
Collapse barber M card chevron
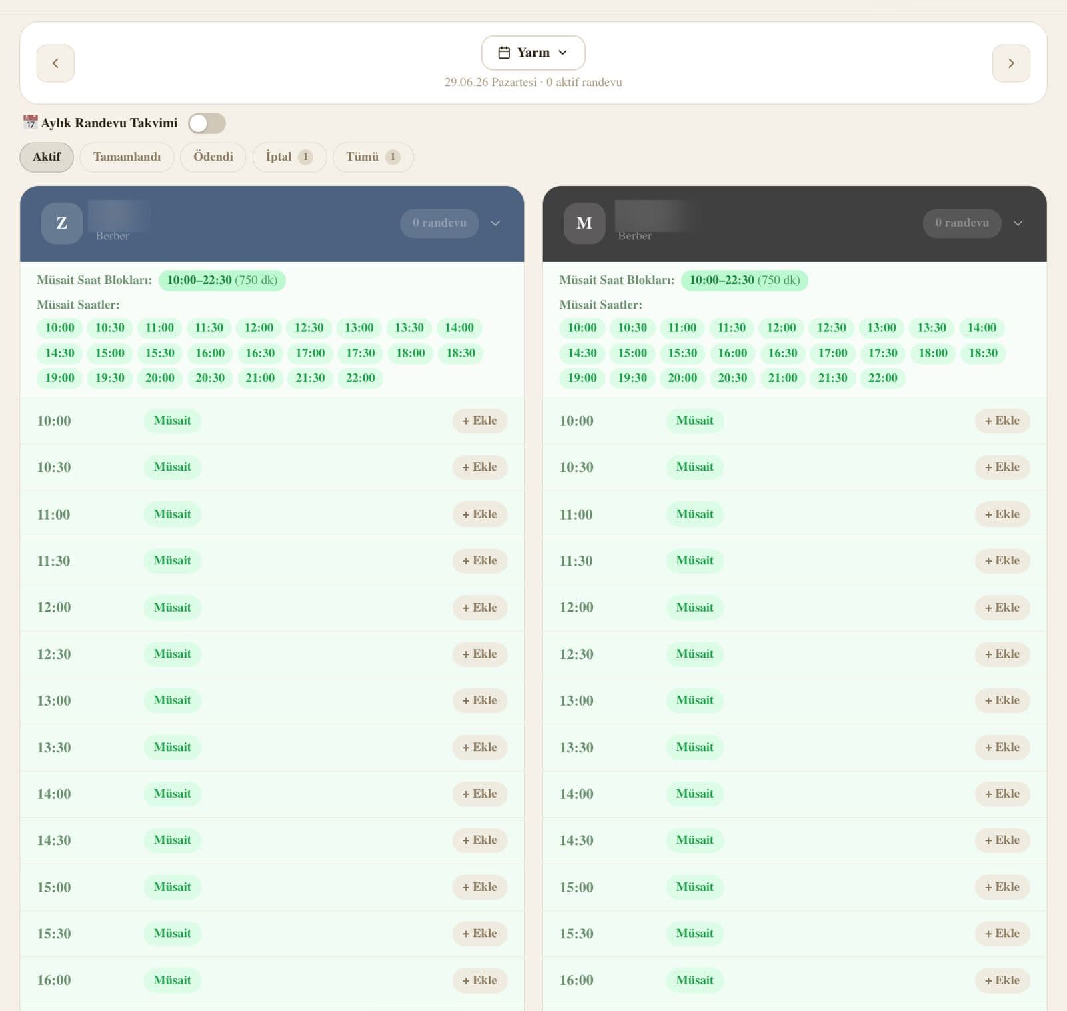tap(1018, 223)
